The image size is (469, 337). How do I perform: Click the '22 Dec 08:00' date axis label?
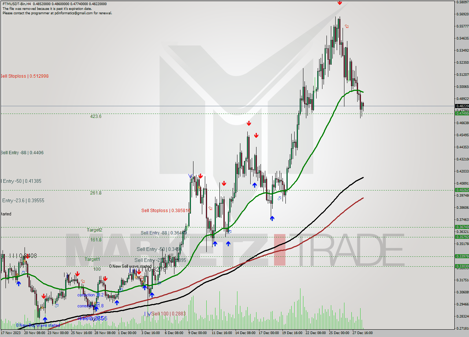316,333
